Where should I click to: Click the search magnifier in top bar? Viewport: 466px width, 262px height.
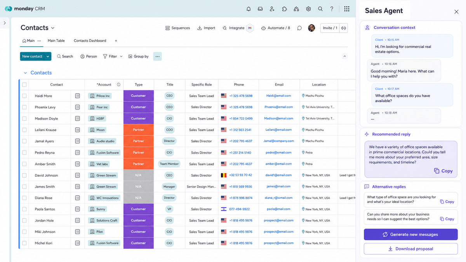pyautogui.click(x=320, y=9)
